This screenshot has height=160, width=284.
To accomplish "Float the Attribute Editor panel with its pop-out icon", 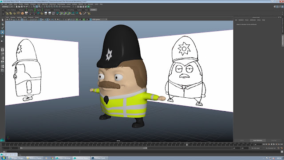I will [x=279, y=17].
